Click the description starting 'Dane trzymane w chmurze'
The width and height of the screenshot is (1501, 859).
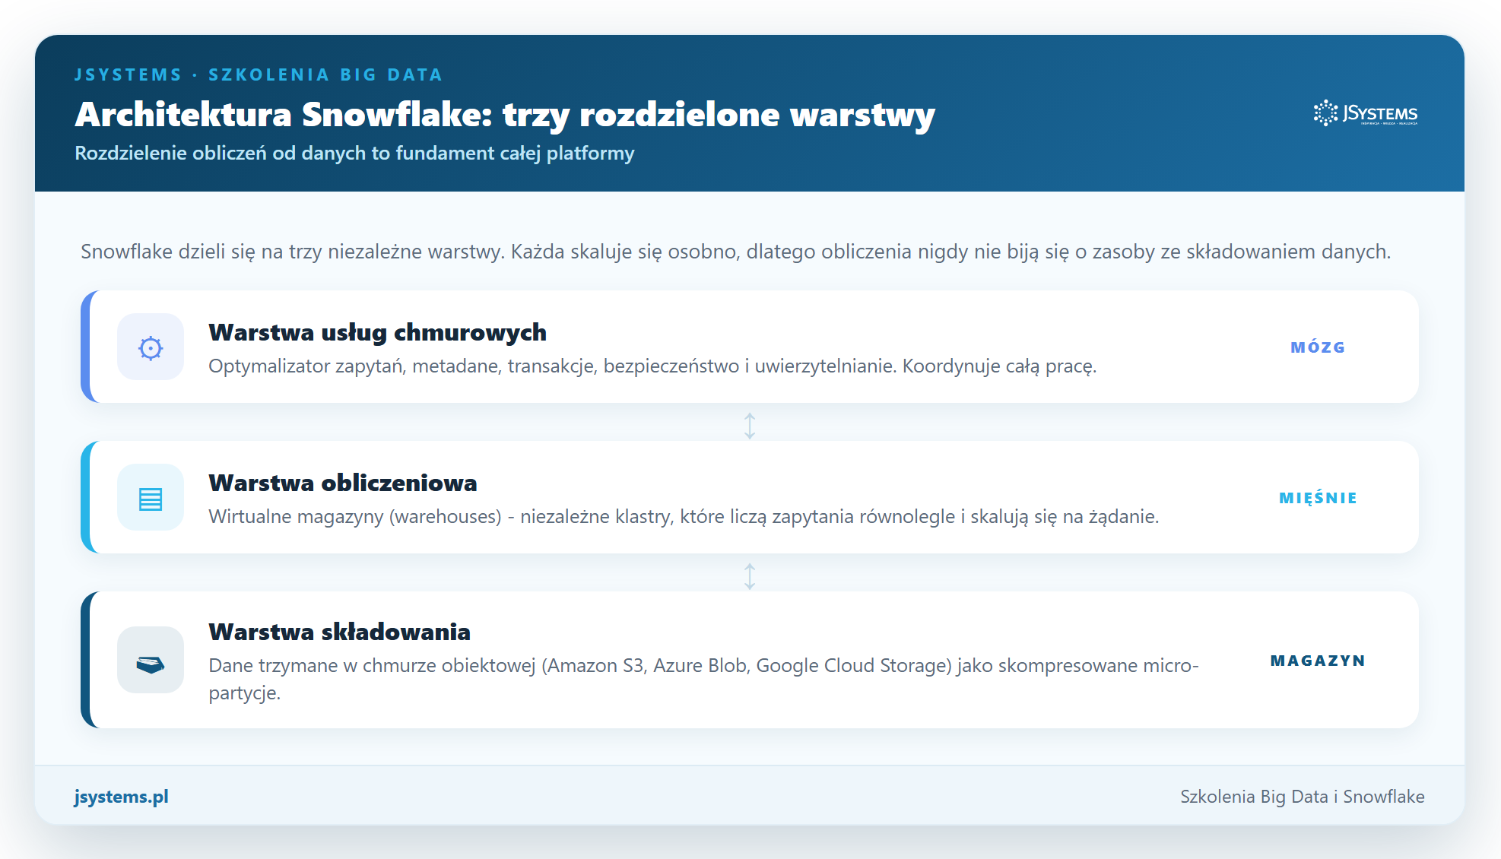coord(704,679)
